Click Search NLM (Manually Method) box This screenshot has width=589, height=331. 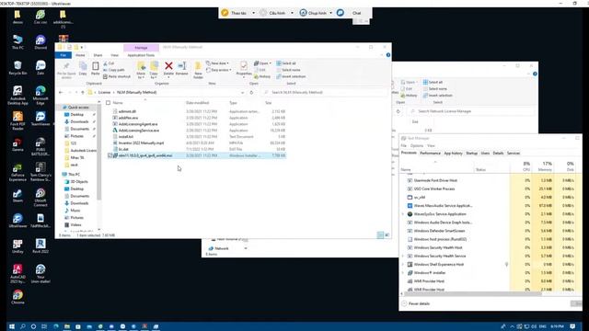pos(325,92)
